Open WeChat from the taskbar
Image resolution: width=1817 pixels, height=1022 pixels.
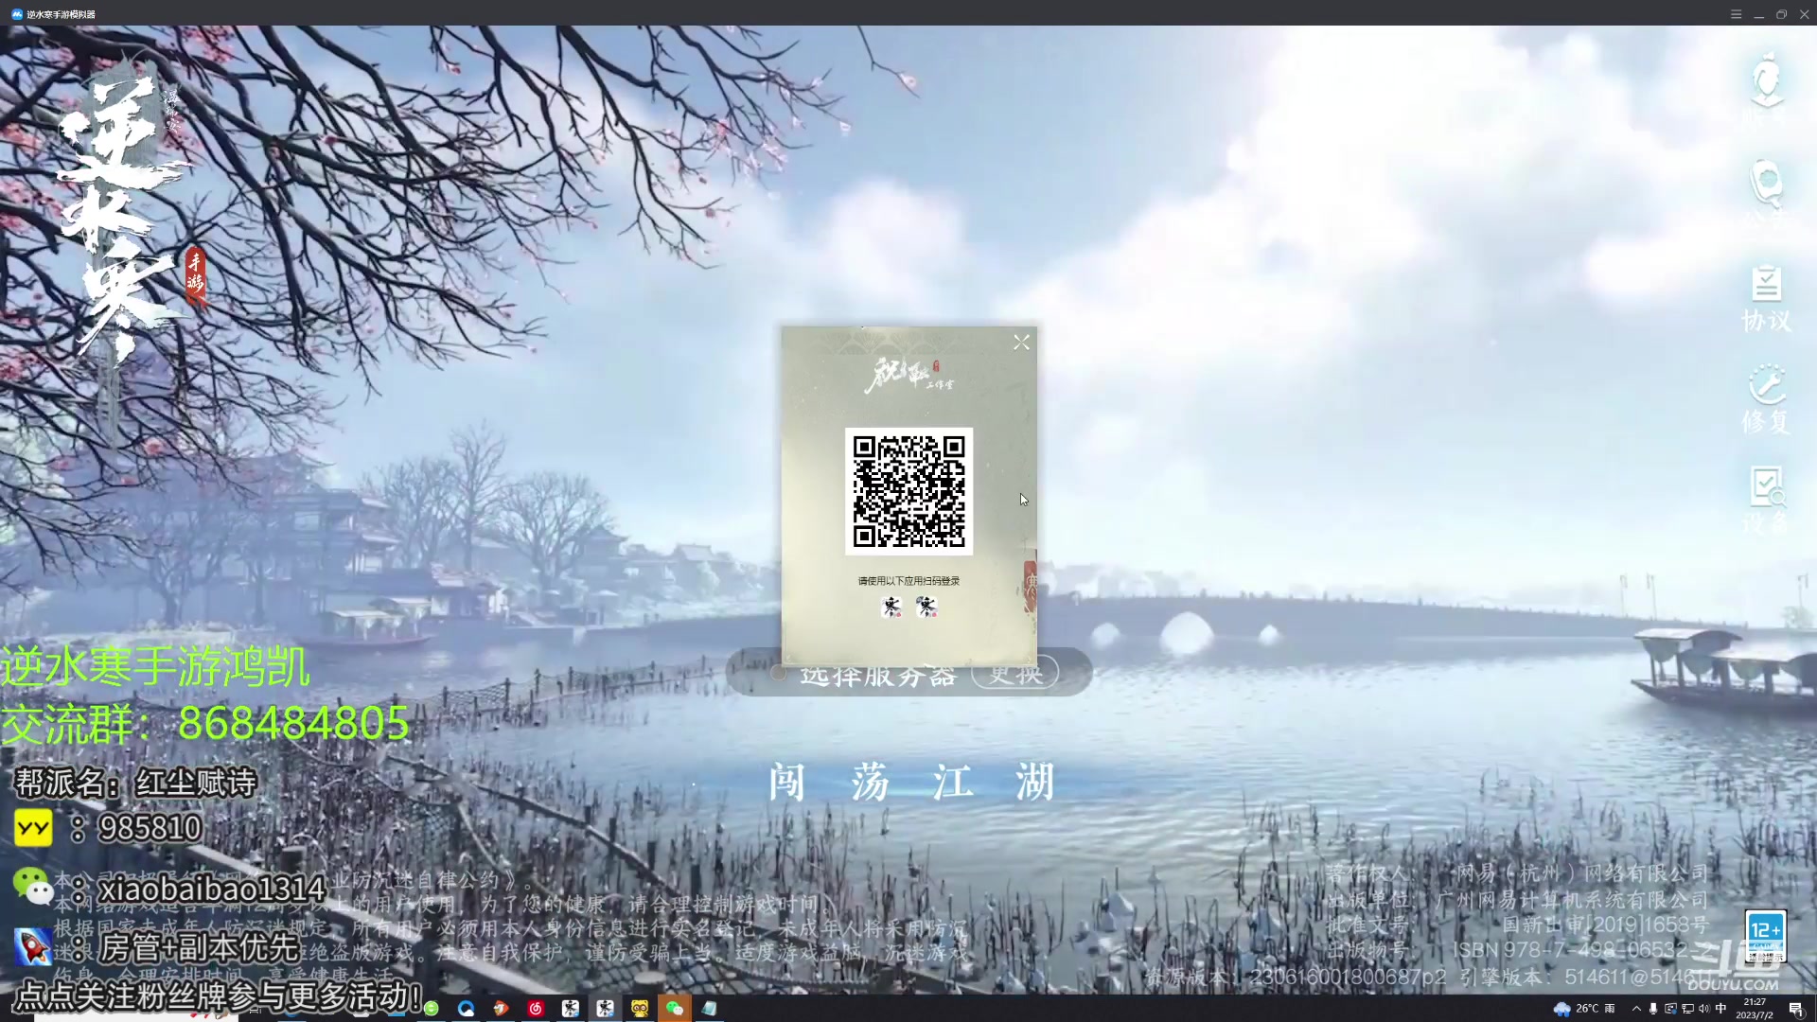pyautogui.click(x=674, y=1009)
